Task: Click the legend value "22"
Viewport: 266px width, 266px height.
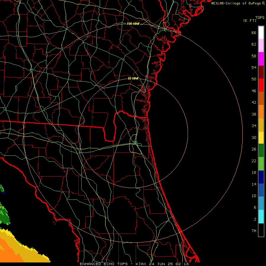Action: pyautogui.click(x=254, y=161)
